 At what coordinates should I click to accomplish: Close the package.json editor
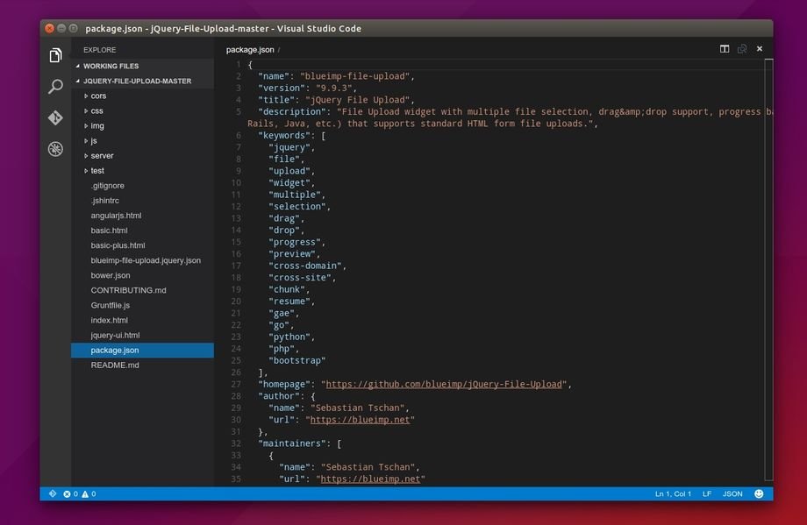pyautogui.click(x=760, y=49)
